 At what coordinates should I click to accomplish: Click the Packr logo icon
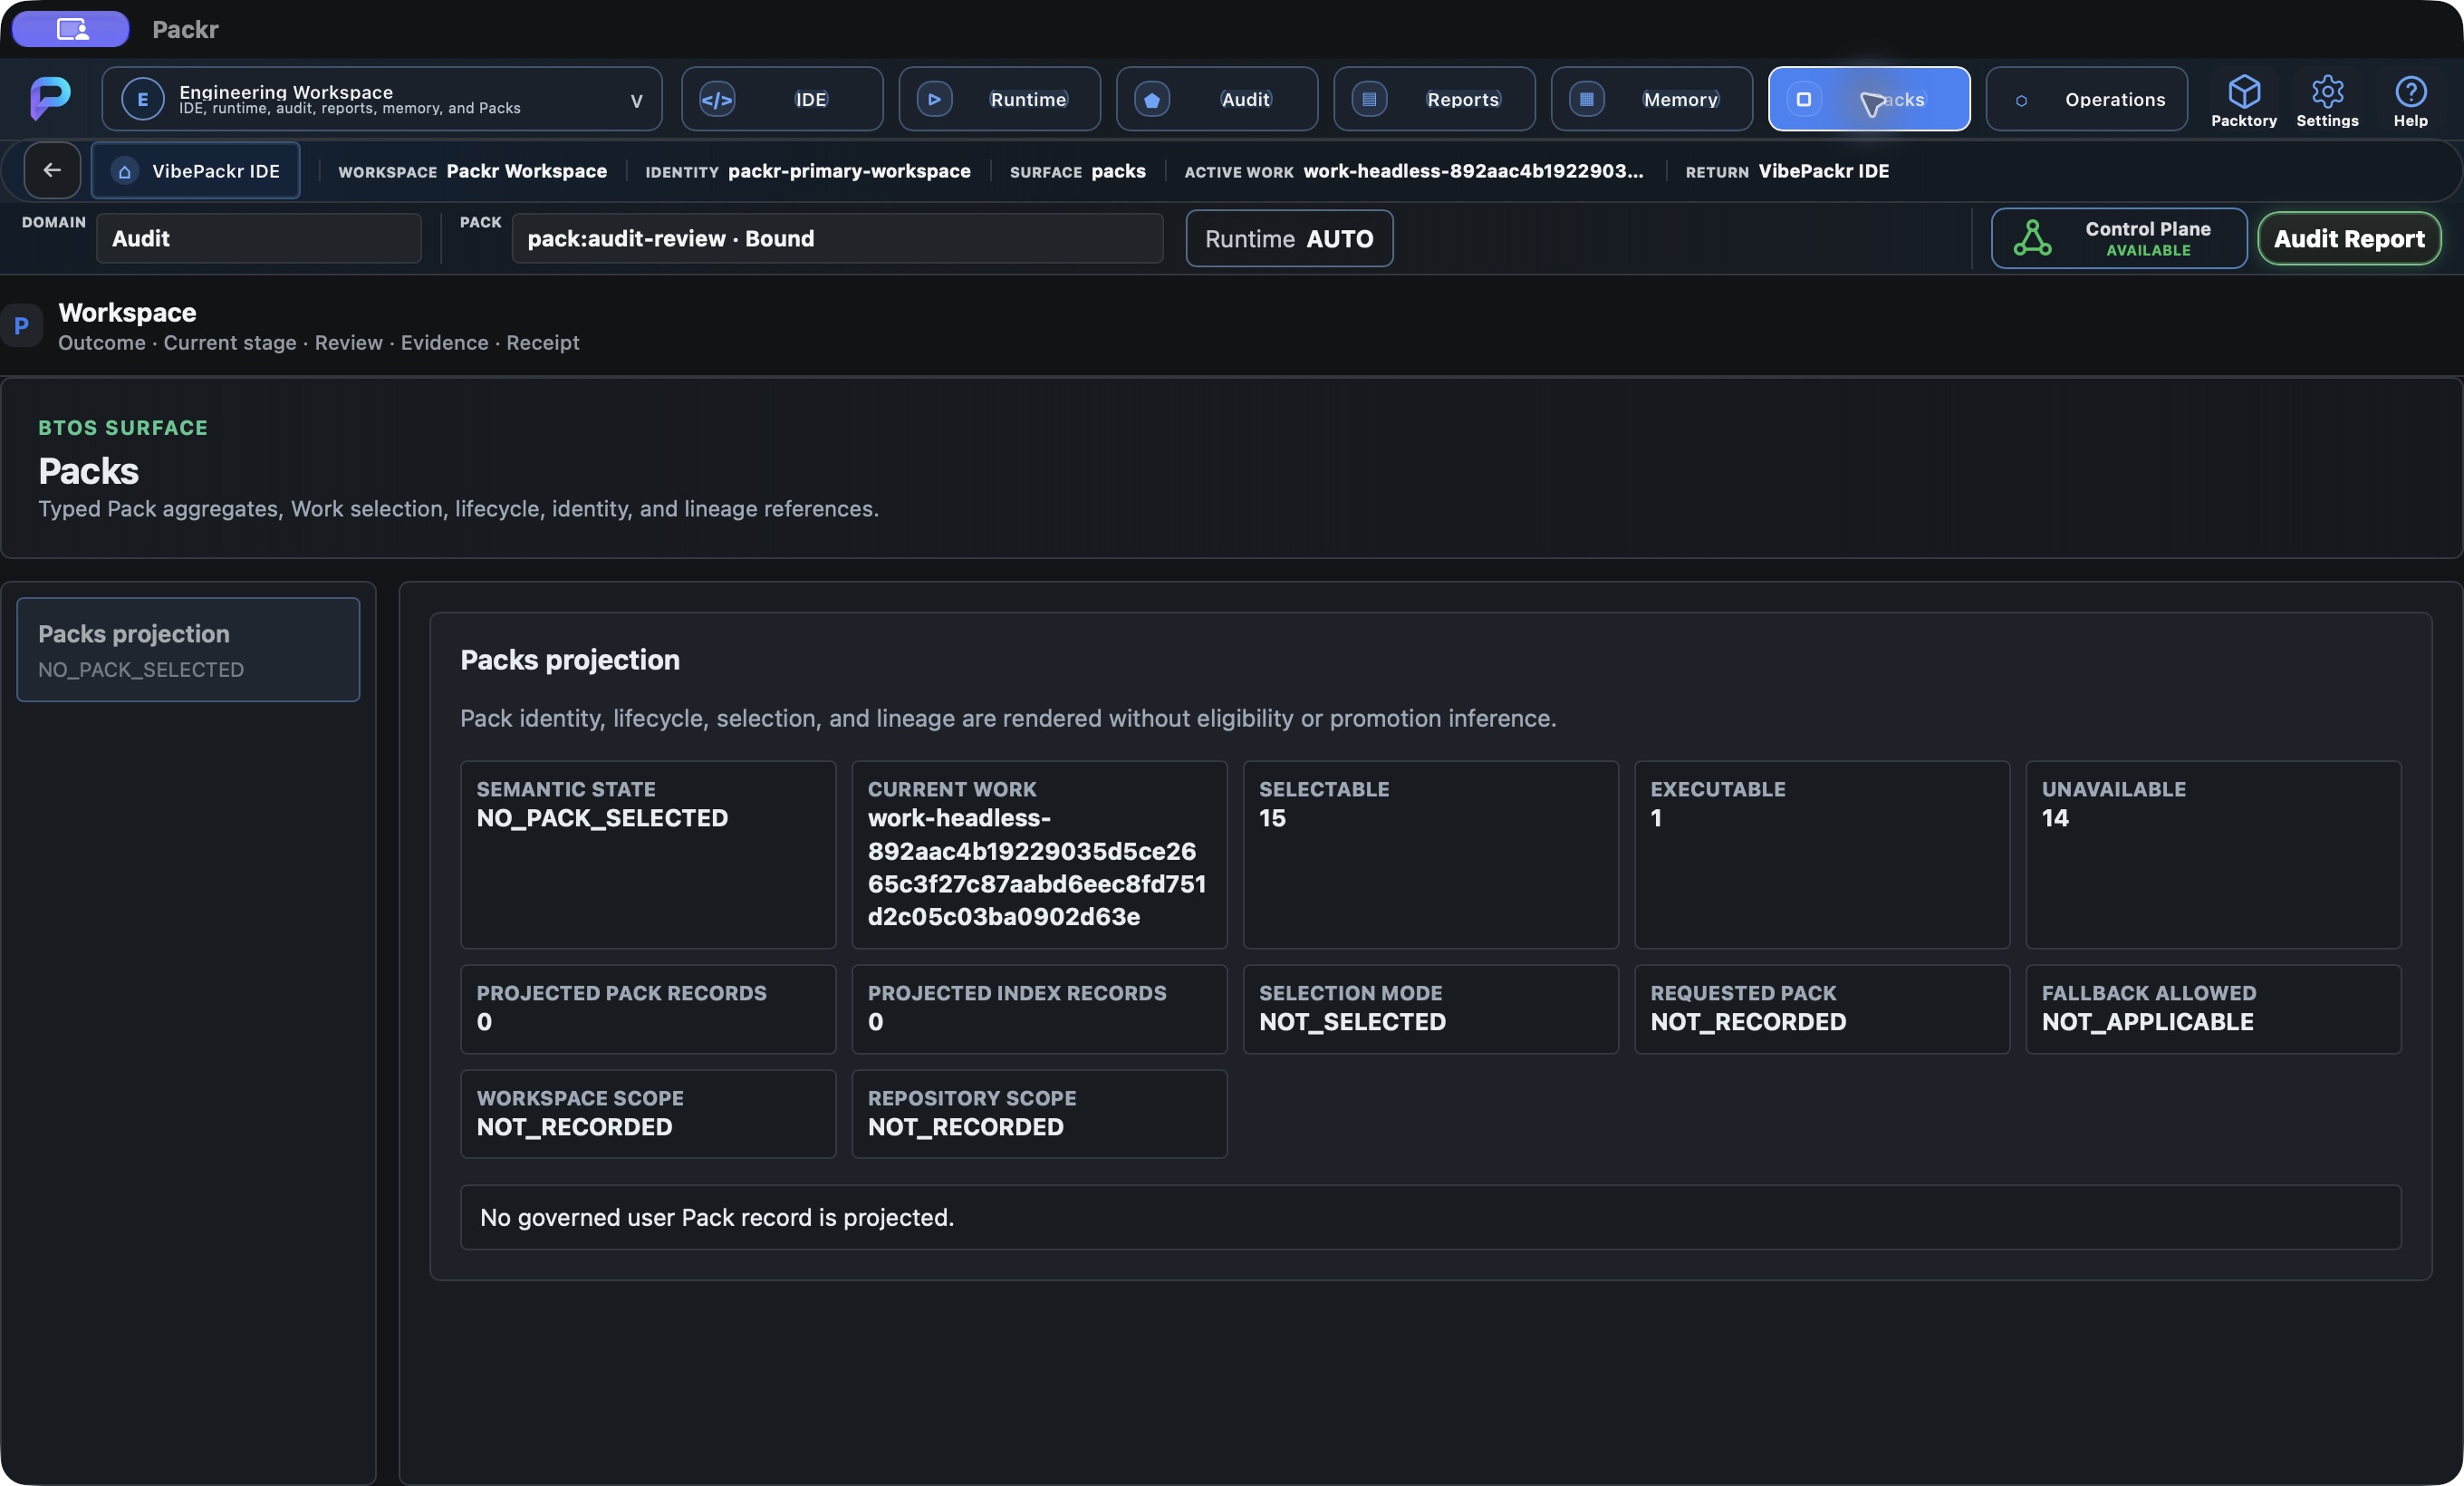(50, 98)
